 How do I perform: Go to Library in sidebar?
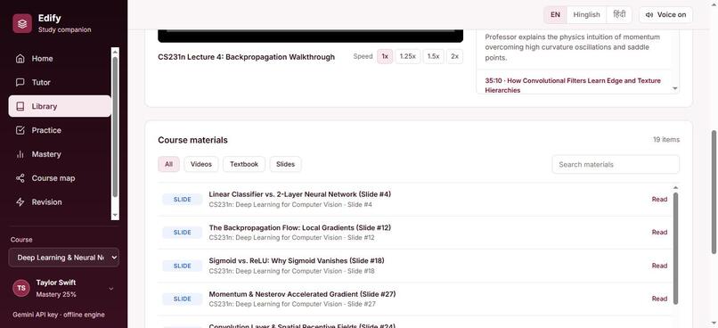60,106
